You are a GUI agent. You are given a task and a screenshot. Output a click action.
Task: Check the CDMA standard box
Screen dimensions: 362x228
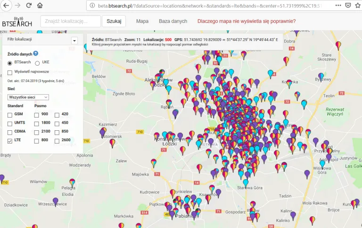pyautogui.click(x=10, y=133)
